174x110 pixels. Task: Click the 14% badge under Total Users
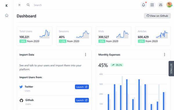(23, 41)
